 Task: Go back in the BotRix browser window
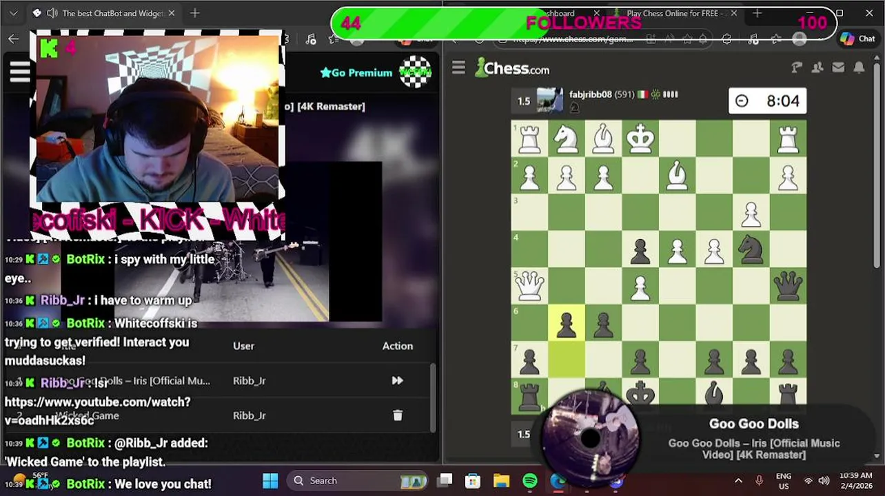tap(13, 39)
